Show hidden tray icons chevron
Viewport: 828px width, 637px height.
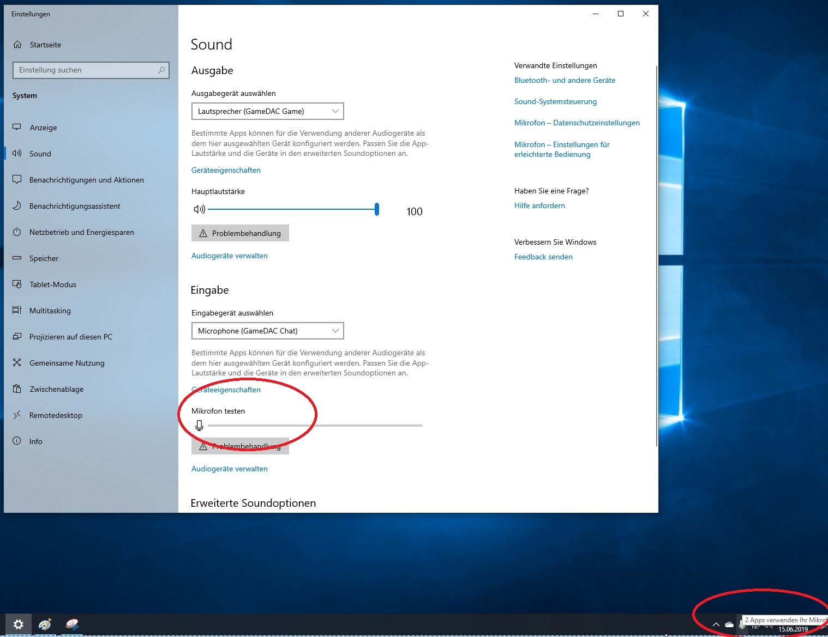(x=716, y=624)
